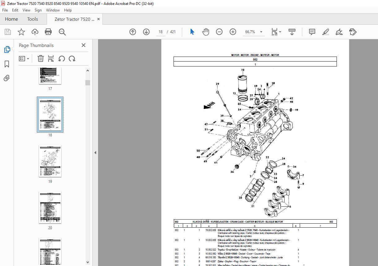Rotate the page counterclockwise
The height and width of the screenshot is (266, 378).
point(62,58)
